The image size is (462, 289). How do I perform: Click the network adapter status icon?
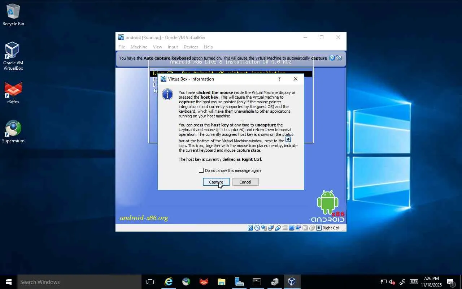point(271,228)
